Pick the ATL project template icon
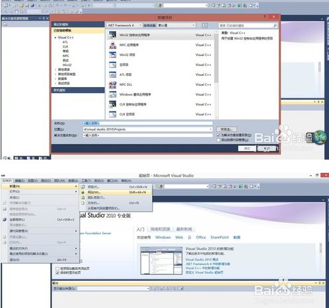The height and width of the screenshot is (308, 329). 112,75
